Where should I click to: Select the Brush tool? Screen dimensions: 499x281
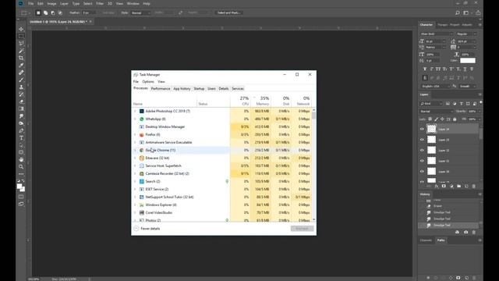click(x=21, y=80)
